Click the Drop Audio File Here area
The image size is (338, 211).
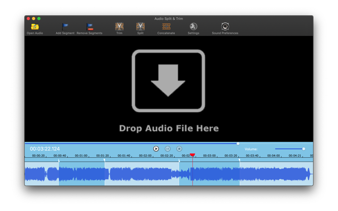(x=169, y=91)
